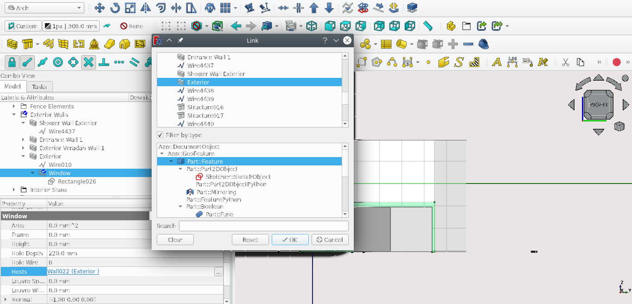Collapse the Exterior Walls tree group
This screenshot has height=304, width=632.
[x=14, y=115]
